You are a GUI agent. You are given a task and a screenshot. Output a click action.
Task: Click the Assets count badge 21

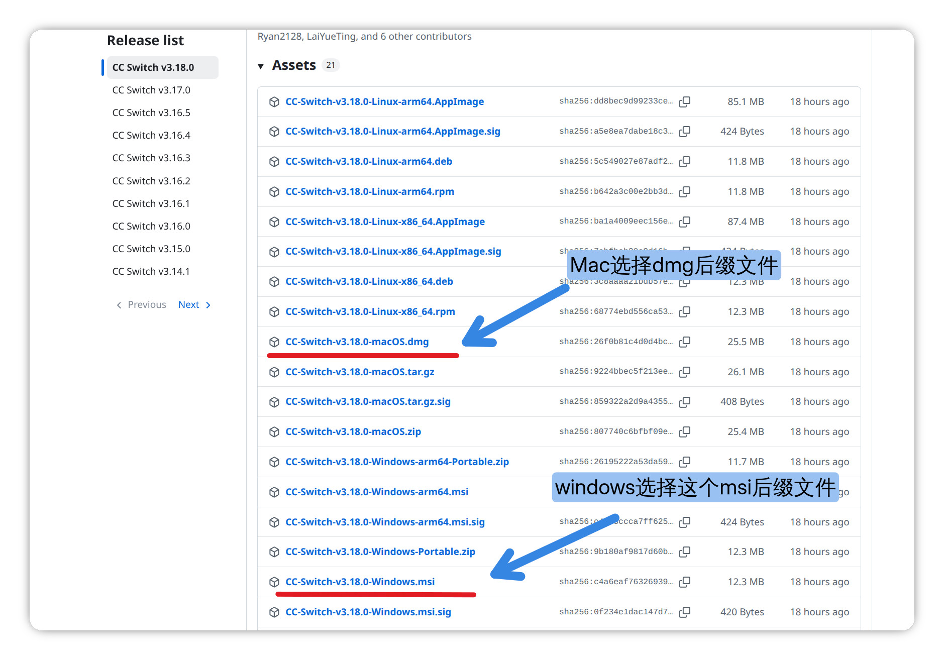coord(331,65)
